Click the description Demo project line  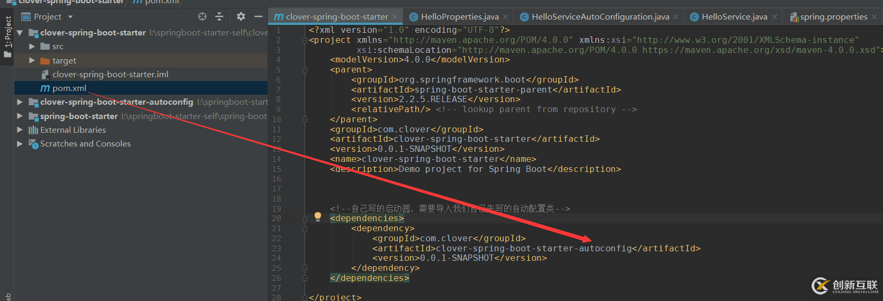475,169
